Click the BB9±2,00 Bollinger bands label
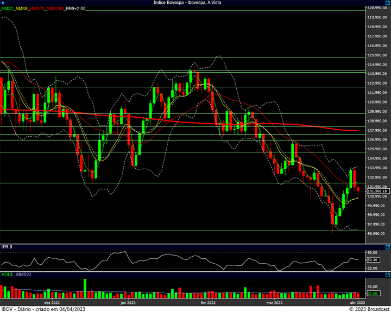This screenshot has height=312, width=391. click(x=75, y=9)
